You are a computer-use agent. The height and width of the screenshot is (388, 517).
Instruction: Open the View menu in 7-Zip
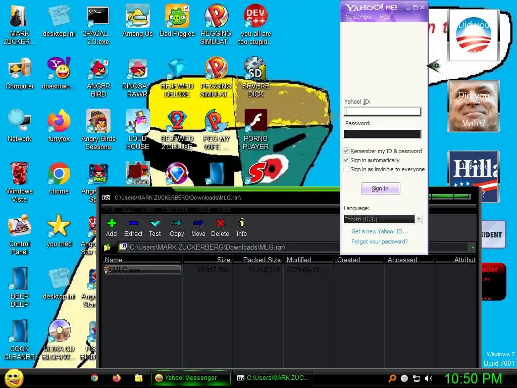click(x=148, y=210)
